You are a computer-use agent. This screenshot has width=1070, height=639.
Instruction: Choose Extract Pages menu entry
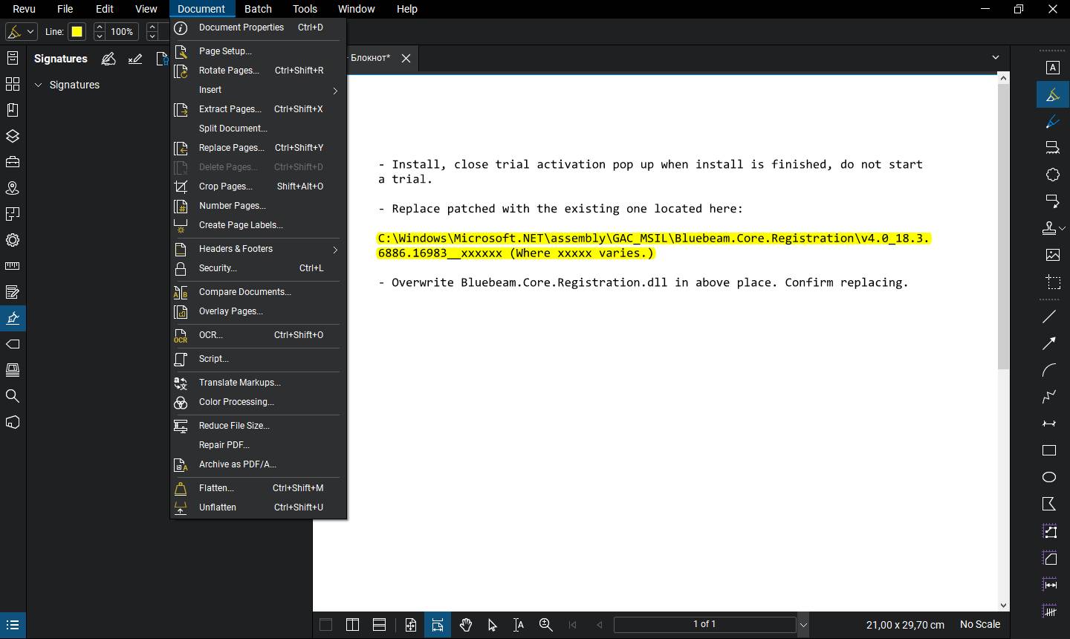click(x=258, y=109)
